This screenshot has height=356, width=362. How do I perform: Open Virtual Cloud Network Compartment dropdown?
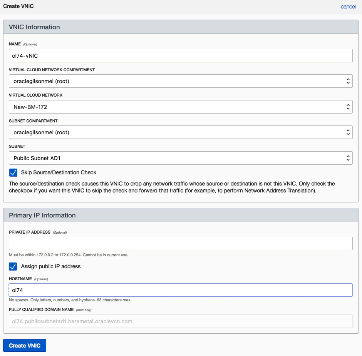click(x=181, y=81)
